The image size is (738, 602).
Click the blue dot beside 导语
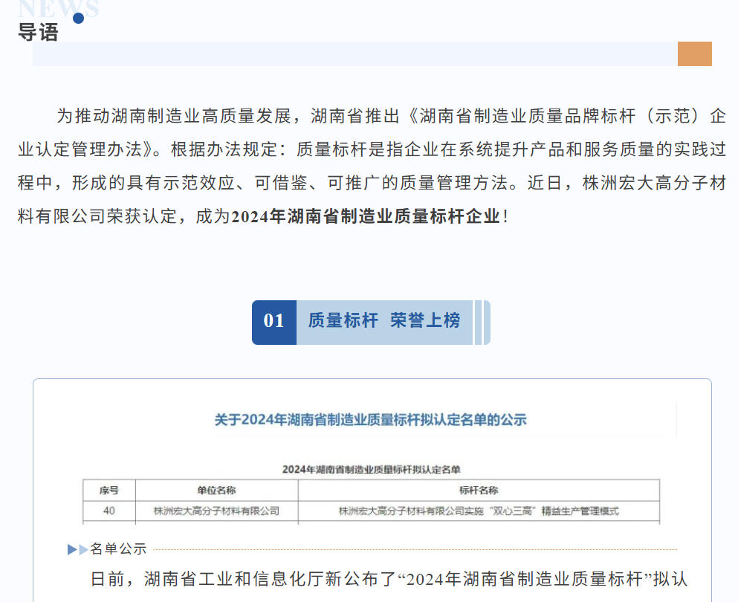pyautogui.click(x=78, y=19)
